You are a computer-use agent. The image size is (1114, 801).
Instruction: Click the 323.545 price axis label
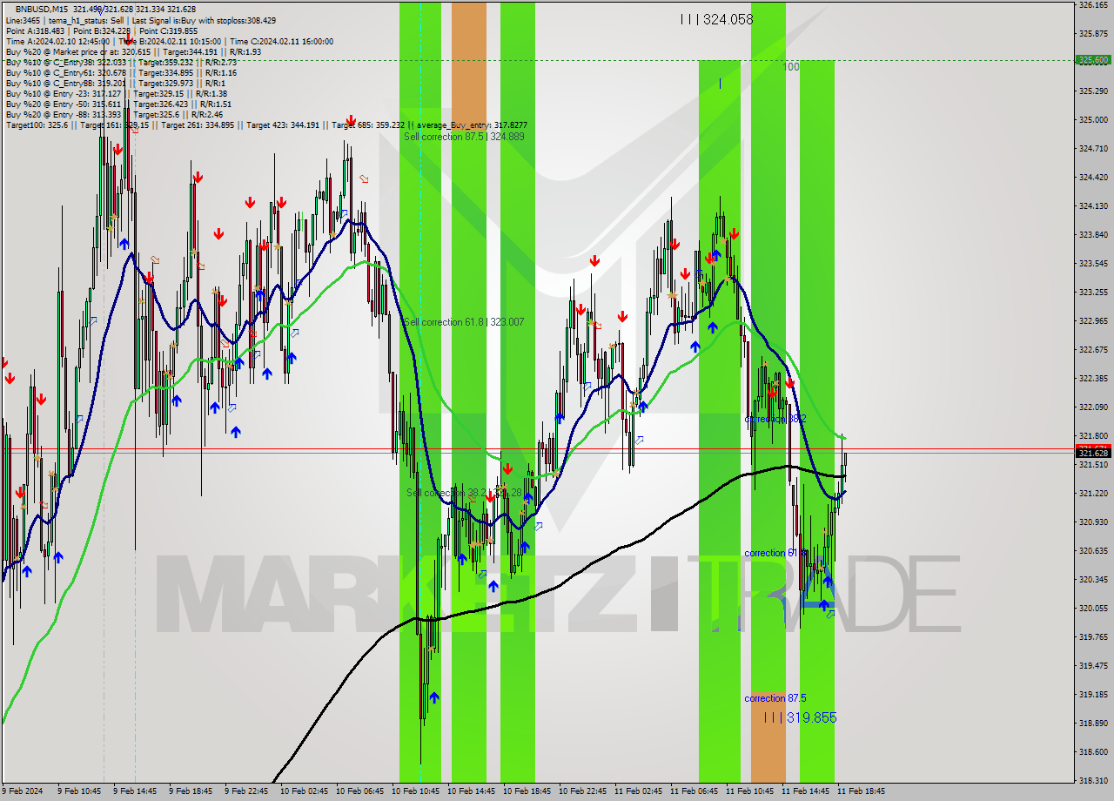[1093, 263]
